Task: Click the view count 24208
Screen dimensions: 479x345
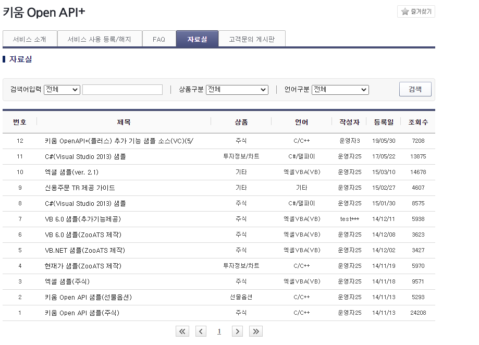Action: tap(418, 313)
